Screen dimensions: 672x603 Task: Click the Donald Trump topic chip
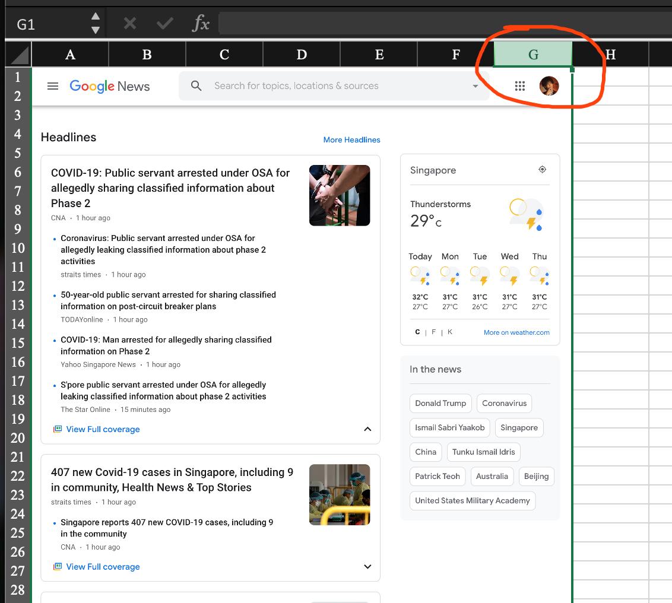click(x=440, y=404)
